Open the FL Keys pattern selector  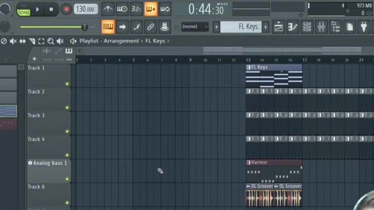coord(241,27)
